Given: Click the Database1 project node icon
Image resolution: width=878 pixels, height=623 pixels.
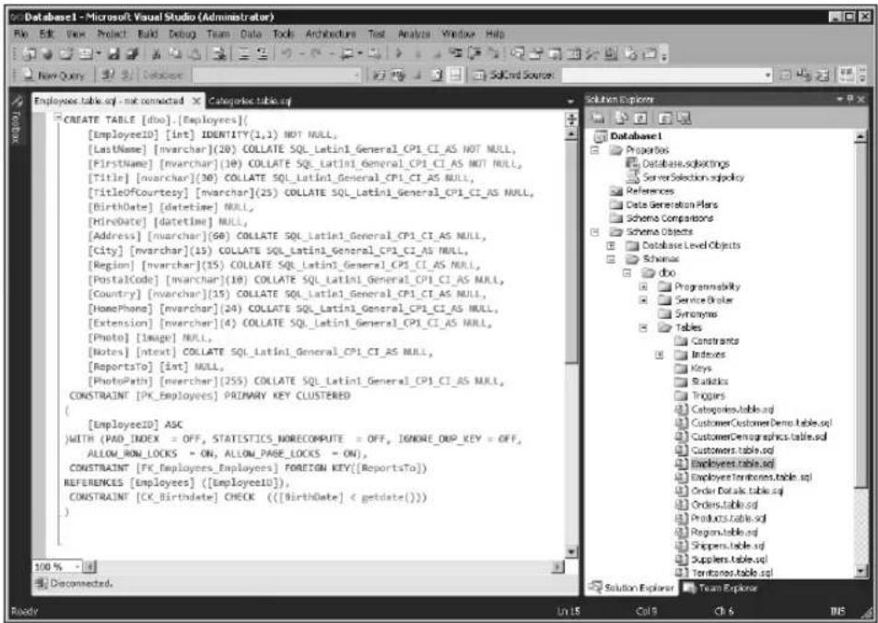Looking at the screenshot, I should point(601,136).
